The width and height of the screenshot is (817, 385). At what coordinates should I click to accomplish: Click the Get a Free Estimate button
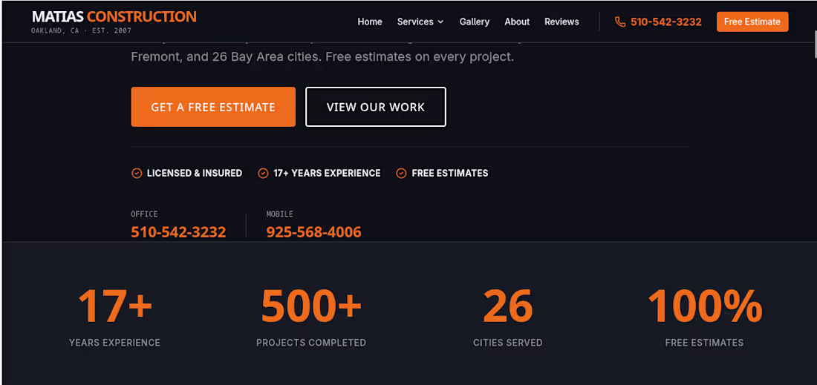213,107
